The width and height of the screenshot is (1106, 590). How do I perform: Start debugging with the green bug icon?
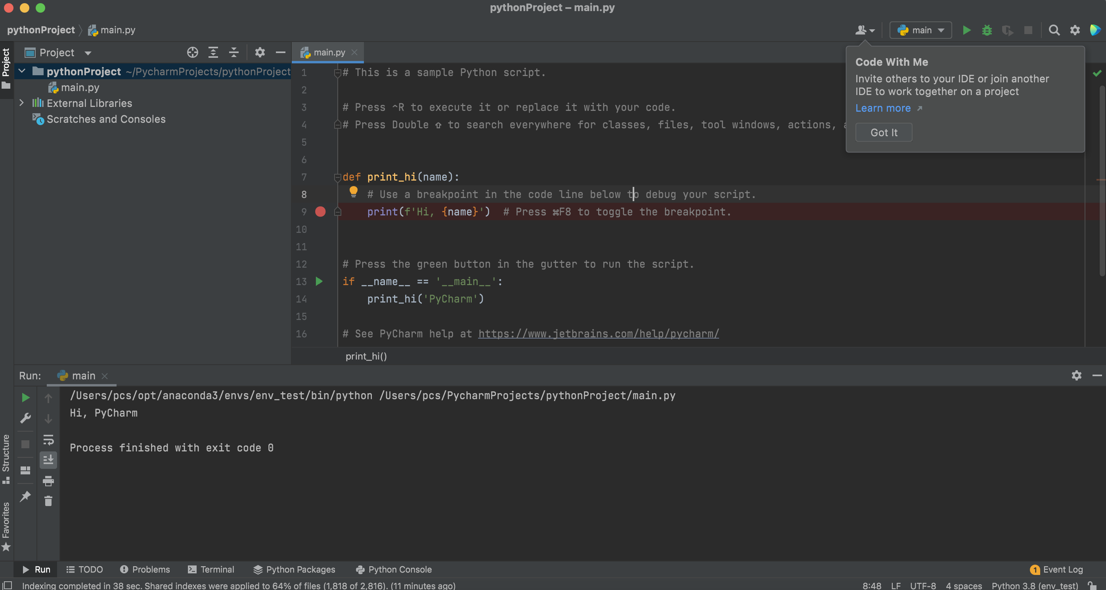(987, 30)
